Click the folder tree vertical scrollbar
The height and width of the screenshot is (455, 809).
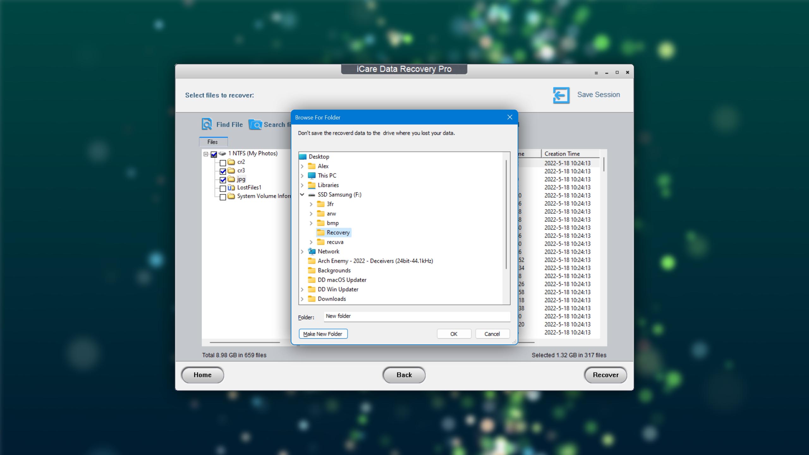click(506, 215)
